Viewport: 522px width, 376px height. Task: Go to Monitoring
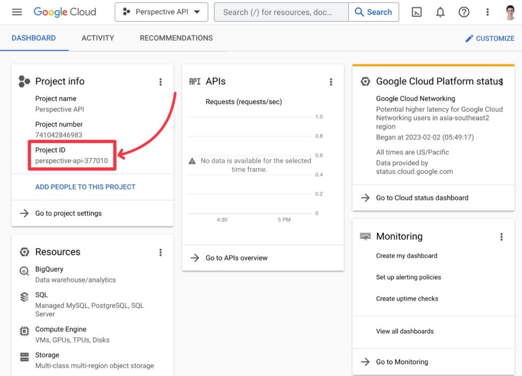tap(402, 362)
